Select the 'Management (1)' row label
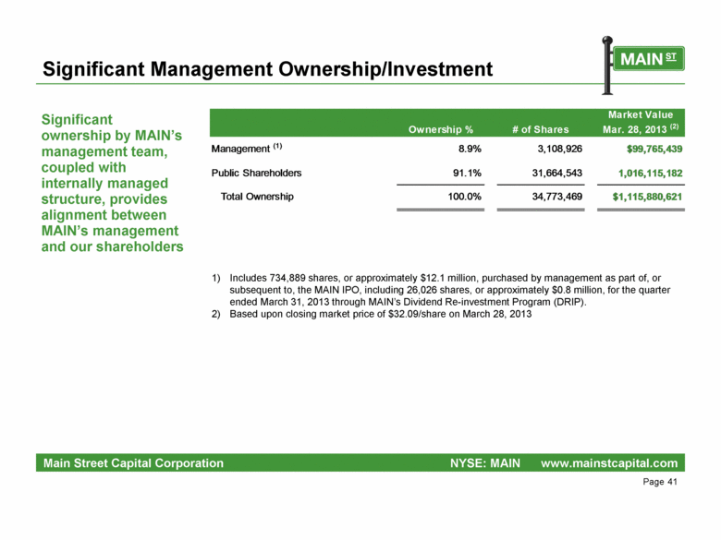This screenshot has height=540, width=721. (x=247, y=149)
